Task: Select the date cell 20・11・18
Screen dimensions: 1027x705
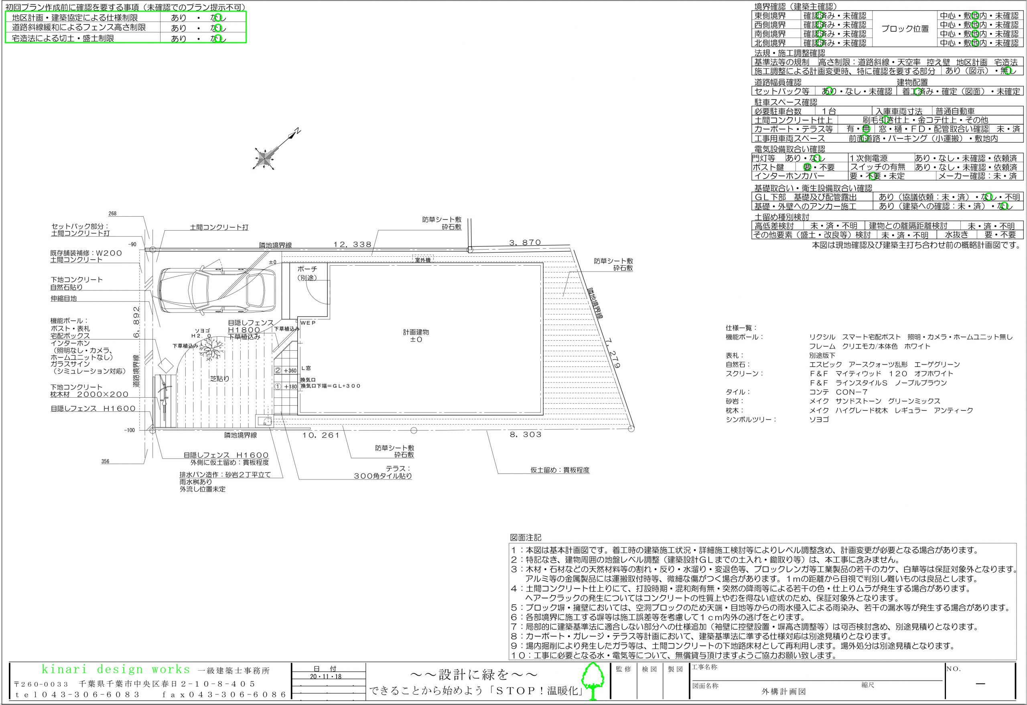Action: pos(325,677)
